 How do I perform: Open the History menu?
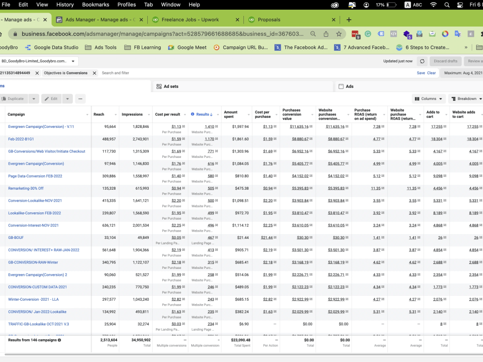pyautogui.click(x=65, y=5)
